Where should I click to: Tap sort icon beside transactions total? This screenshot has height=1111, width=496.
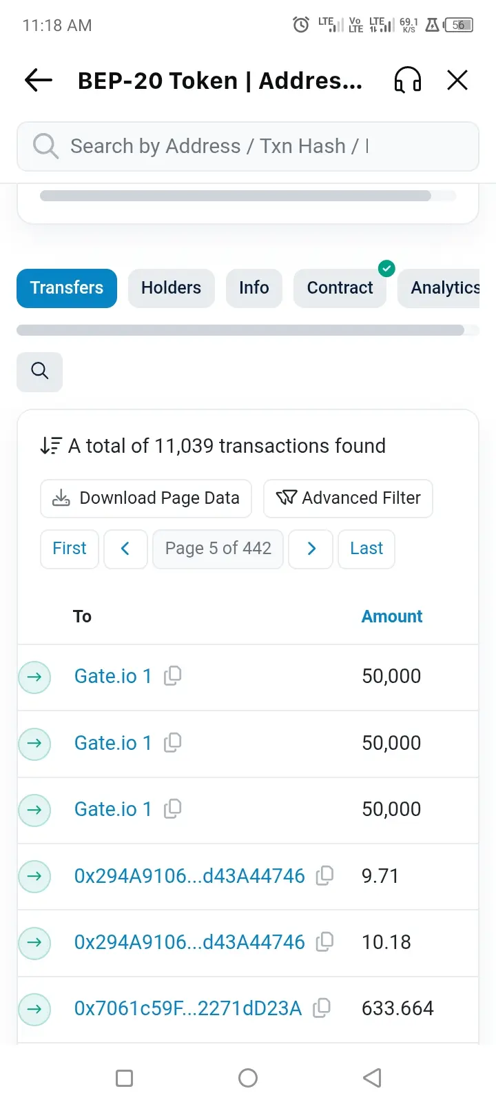tap(51, 446)
